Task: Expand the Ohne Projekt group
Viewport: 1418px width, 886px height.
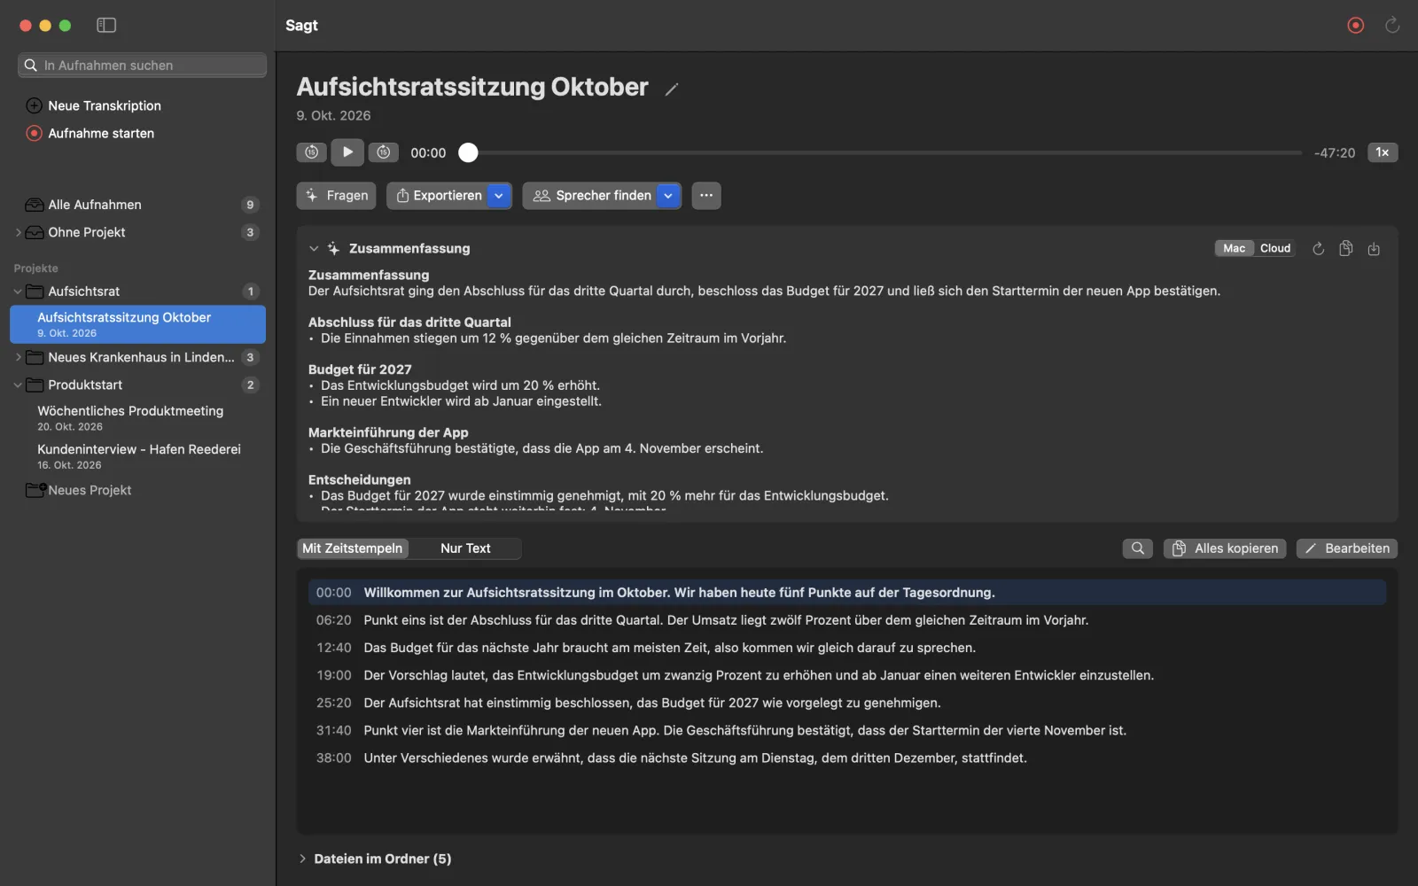Action: (18, 232)
